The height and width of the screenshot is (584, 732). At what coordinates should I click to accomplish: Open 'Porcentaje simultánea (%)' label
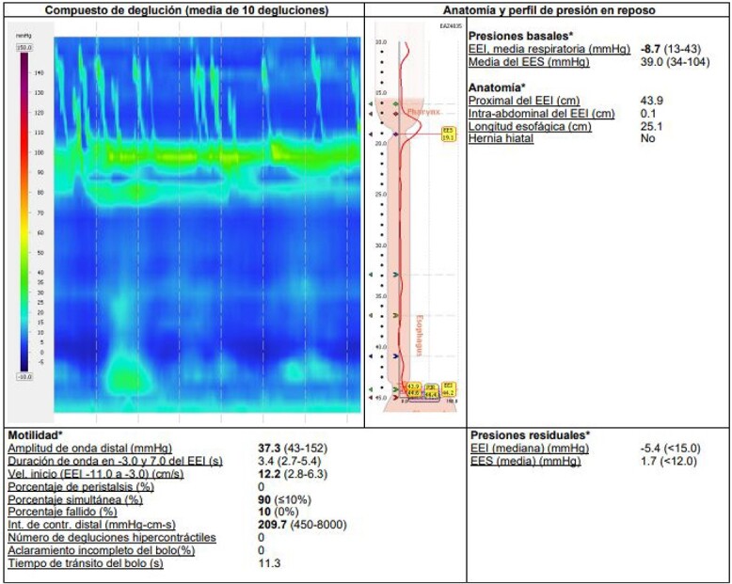pyautogui.click(x=75, y=499)
